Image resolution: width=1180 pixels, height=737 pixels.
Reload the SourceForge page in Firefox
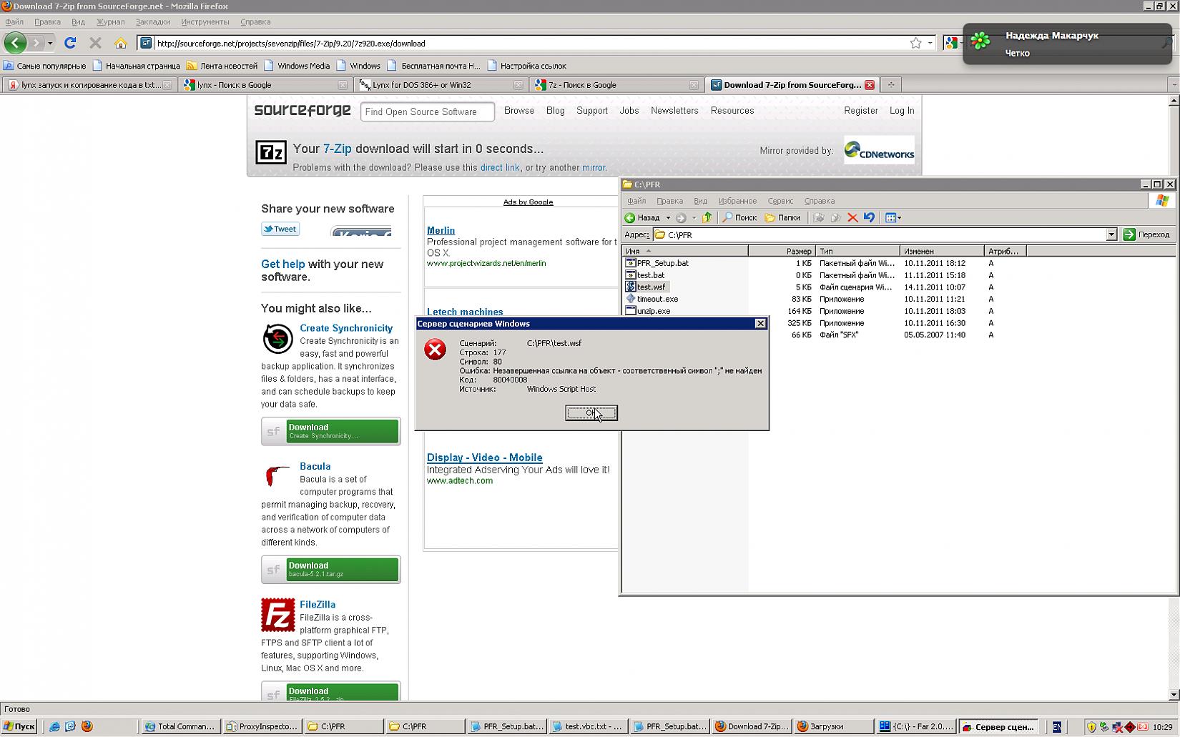(70, 43)
